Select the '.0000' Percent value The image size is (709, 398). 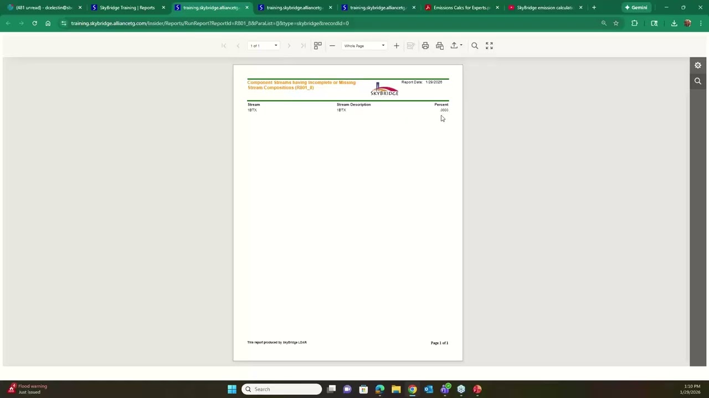(x=444, y=110)
